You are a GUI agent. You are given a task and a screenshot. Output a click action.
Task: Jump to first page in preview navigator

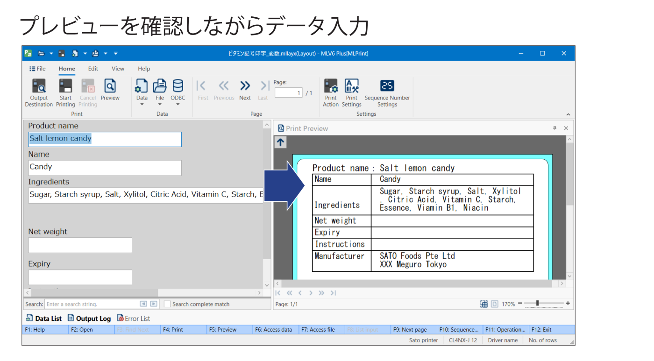click(278, 293)
